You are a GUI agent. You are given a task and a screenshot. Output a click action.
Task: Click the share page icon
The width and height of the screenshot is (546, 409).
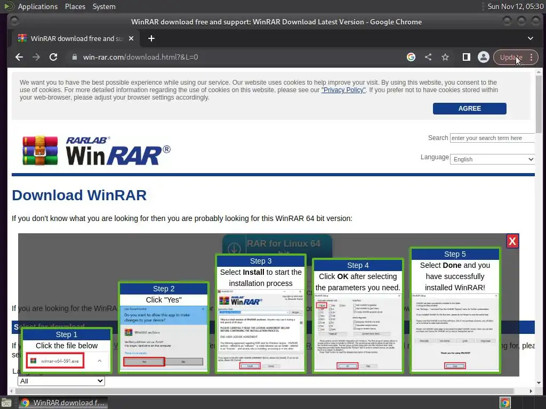pyautogui.click(x=428, y=57)
